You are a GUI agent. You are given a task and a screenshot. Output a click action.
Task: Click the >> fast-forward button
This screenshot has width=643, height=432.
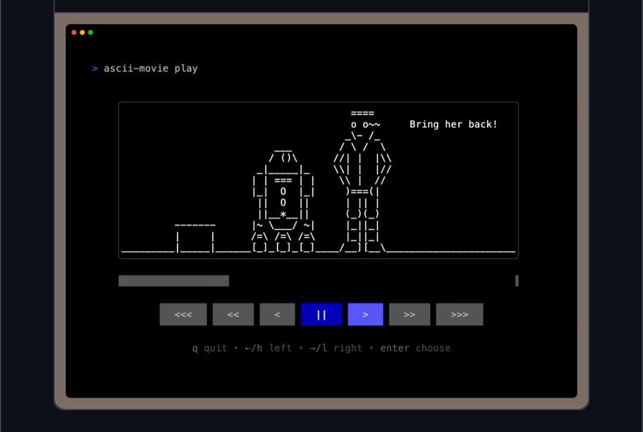[x=409, y=314]
